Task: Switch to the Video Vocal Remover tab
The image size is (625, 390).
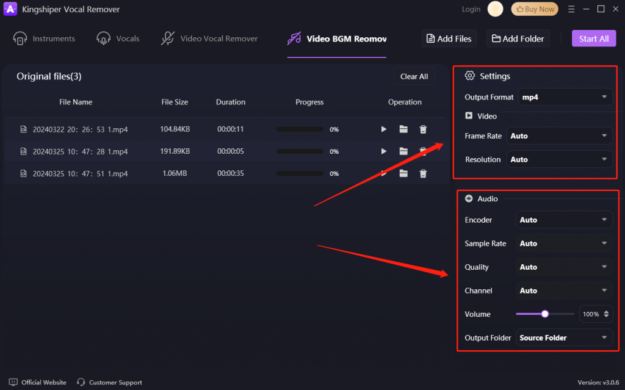Action: tap(209, 38)
